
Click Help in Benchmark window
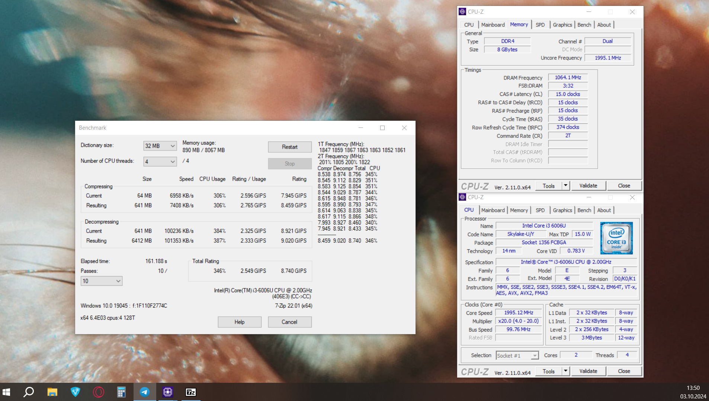pos(240,322)
